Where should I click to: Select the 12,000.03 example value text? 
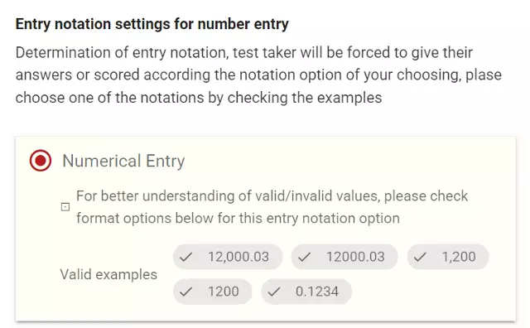(x=238, y=257)
